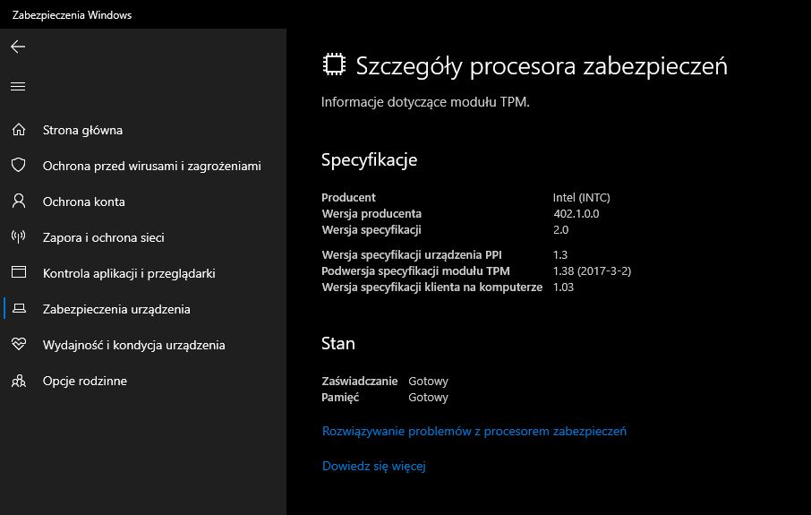Open Strona główna page
Image resolution: width=811 pixels, height=515 pixels.
pos(82,130)
